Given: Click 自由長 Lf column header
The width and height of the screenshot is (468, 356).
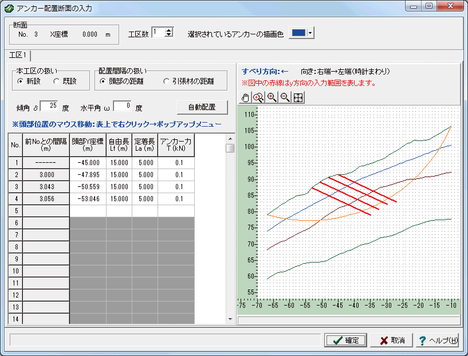Looking at the screenshot, I should (x=119, y=145).
